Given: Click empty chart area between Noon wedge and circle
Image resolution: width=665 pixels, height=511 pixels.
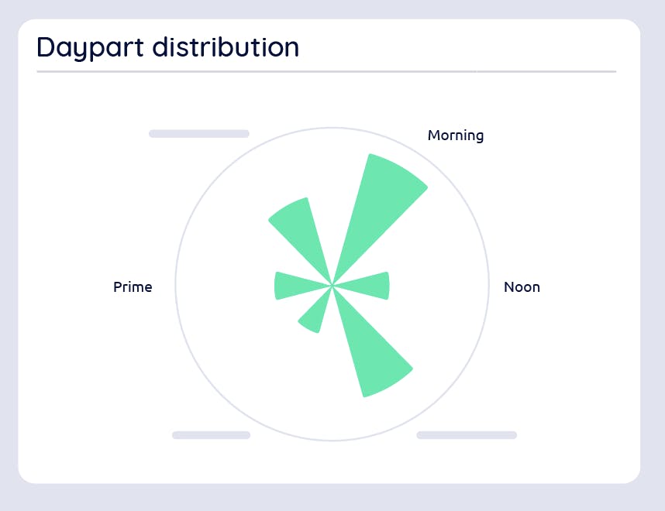Looking at the screenshot, I should (x=439, y=286).
